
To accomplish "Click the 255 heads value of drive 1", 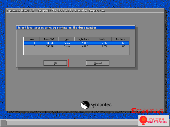I will (x=104, y=43).
